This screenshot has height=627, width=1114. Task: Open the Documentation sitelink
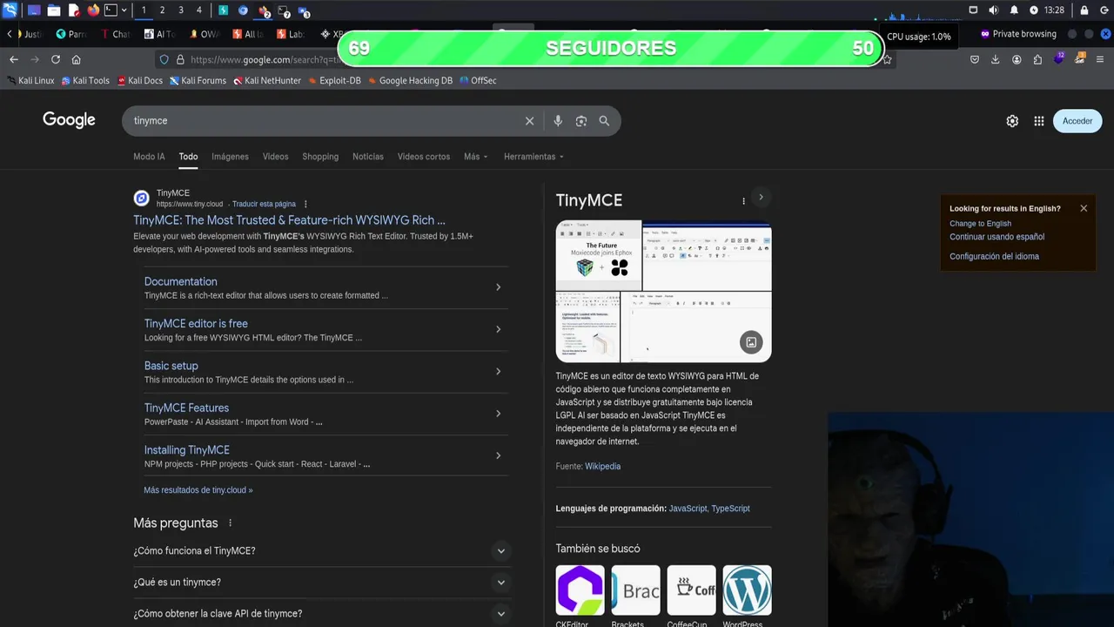coord(181,281)
